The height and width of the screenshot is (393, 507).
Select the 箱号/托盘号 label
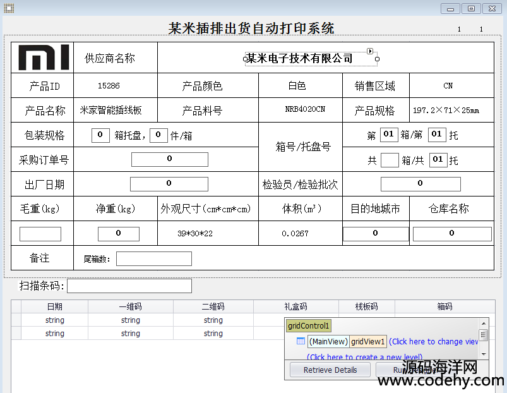[x=303, y=147]
